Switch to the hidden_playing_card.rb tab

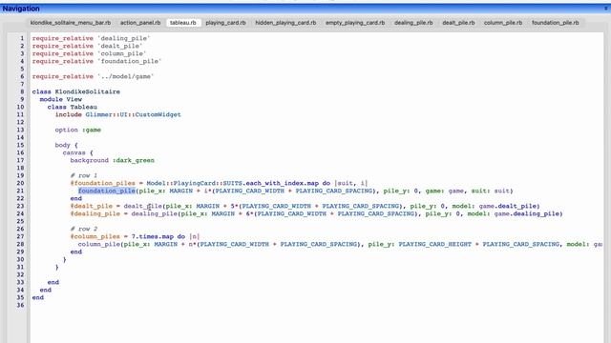285,23
